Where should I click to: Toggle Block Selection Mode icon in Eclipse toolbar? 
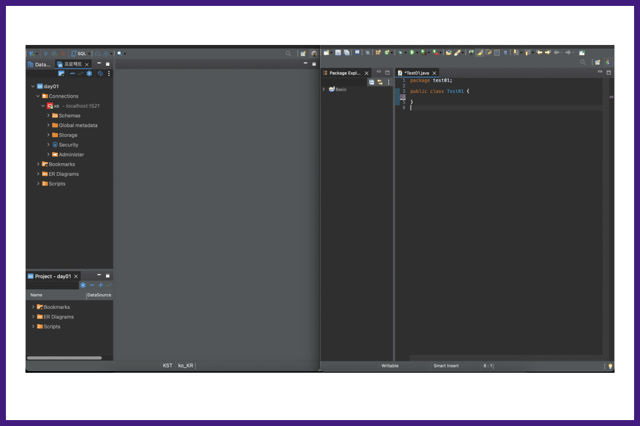coord(497,53)
